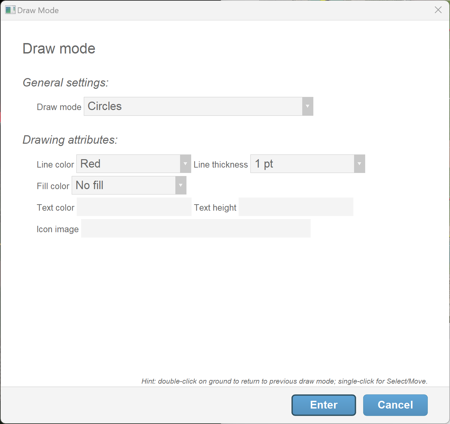This screenshot has height=424, width=450.
Task: Click the Fill color dropdown arrow
Action: point(181,185)
